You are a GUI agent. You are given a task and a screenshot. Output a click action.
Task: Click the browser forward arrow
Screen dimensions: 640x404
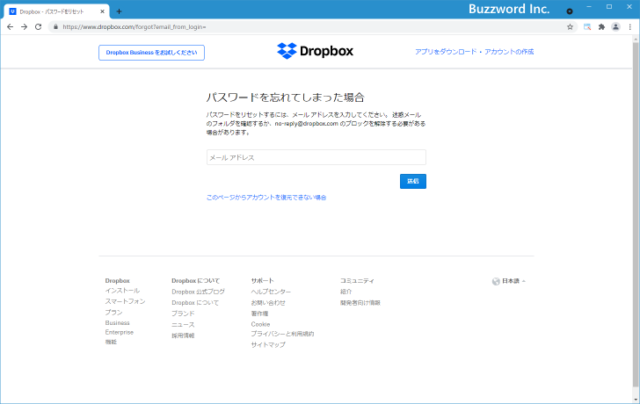click(x=24, y=27)
